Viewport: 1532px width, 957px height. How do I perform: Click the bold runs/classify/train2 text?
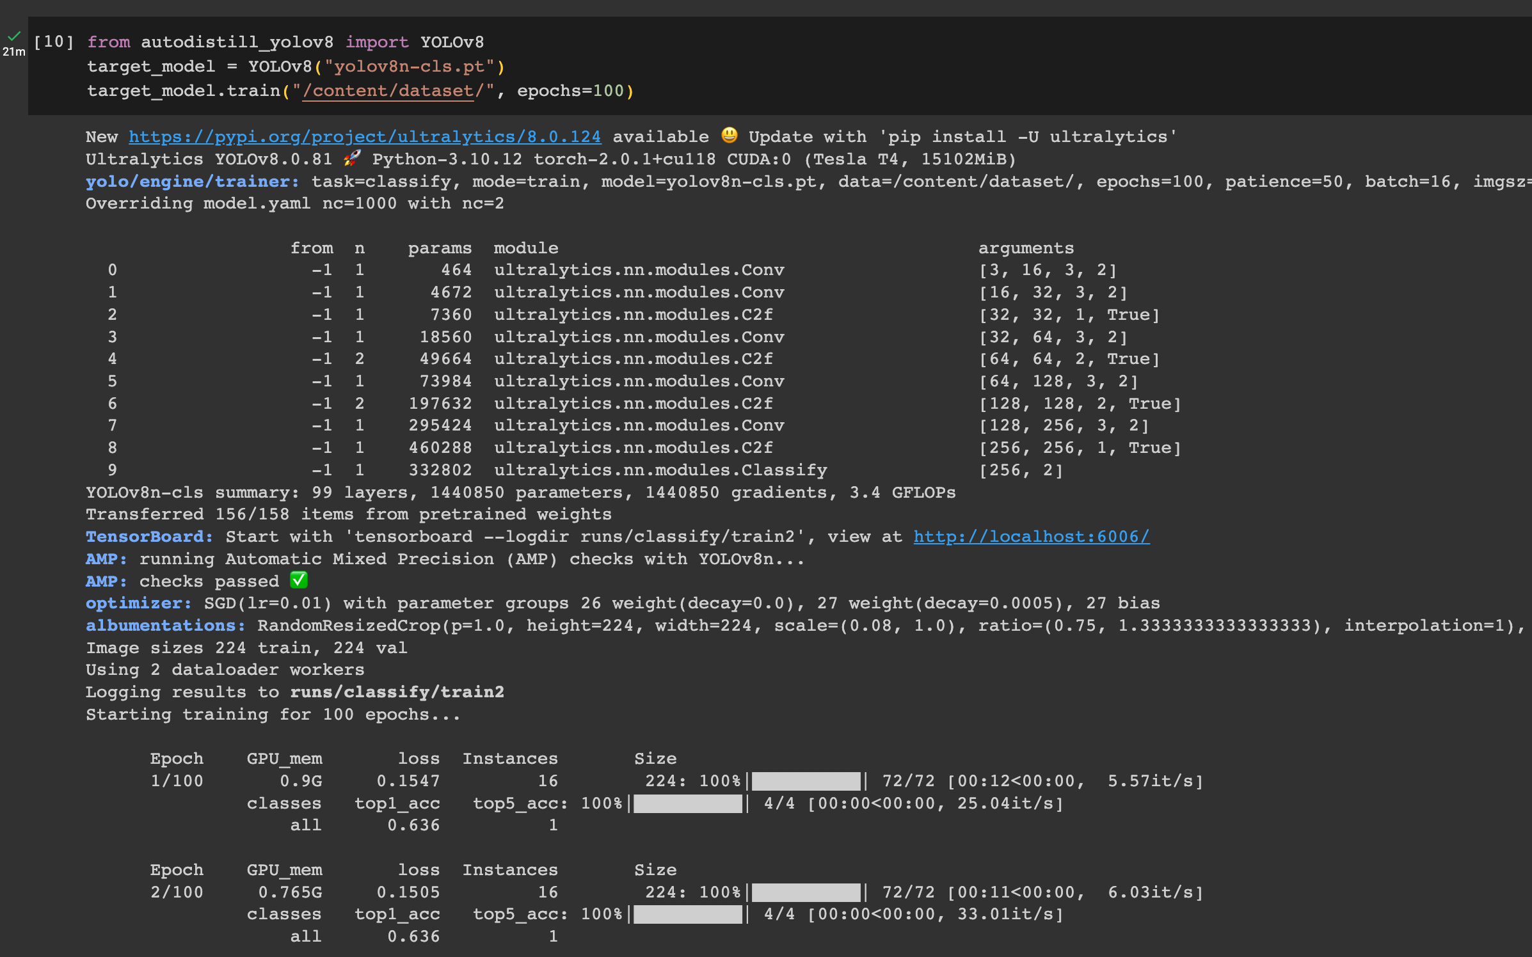(x=397, y=692)
